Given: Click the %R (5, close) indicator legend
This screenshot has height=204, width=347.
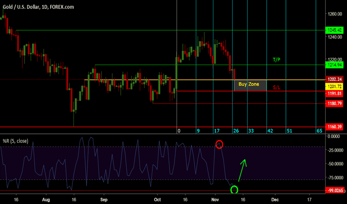Looking at the screenshot, I should point(16,141).
